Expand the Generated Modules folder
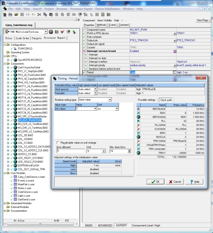Viewport: 213px width, 233px height. coord(5,203)
